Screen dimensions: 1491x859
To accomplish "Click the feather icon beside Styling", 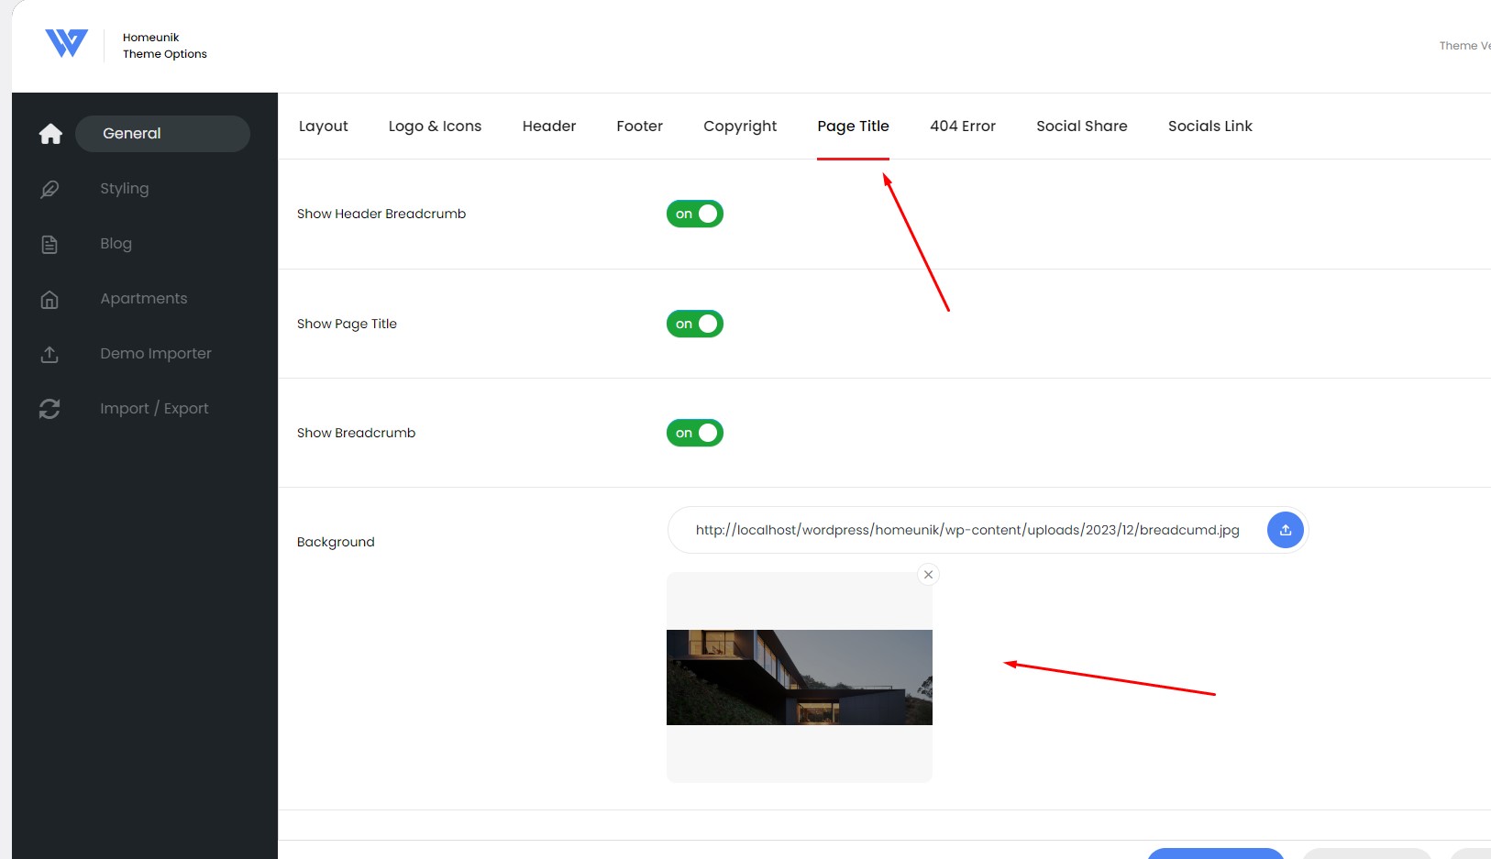I will pos(50,189).
